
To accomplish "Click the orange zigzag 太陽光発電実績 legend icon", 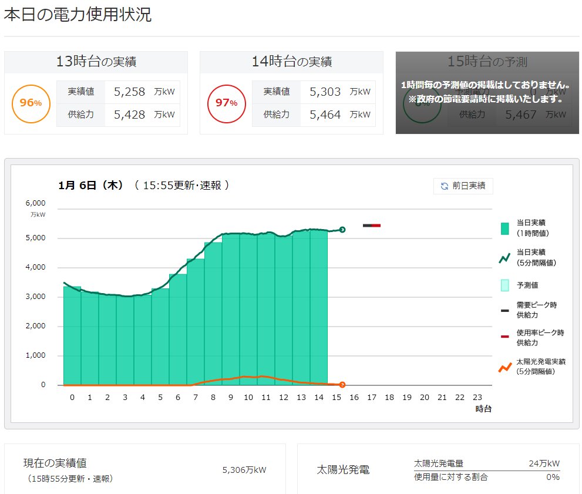I will pos(505,368).
